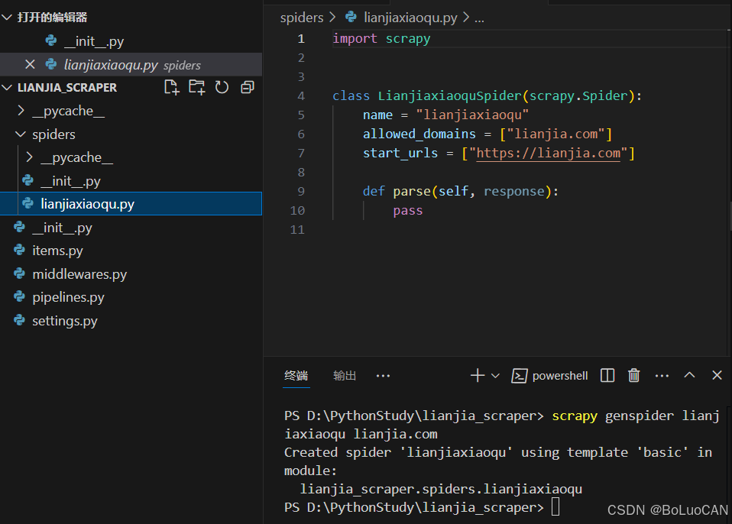Close lianjiaxiaoqu.py from Open Editors
Viewport: 732px width, 524px height.
(x=30, y=65)
